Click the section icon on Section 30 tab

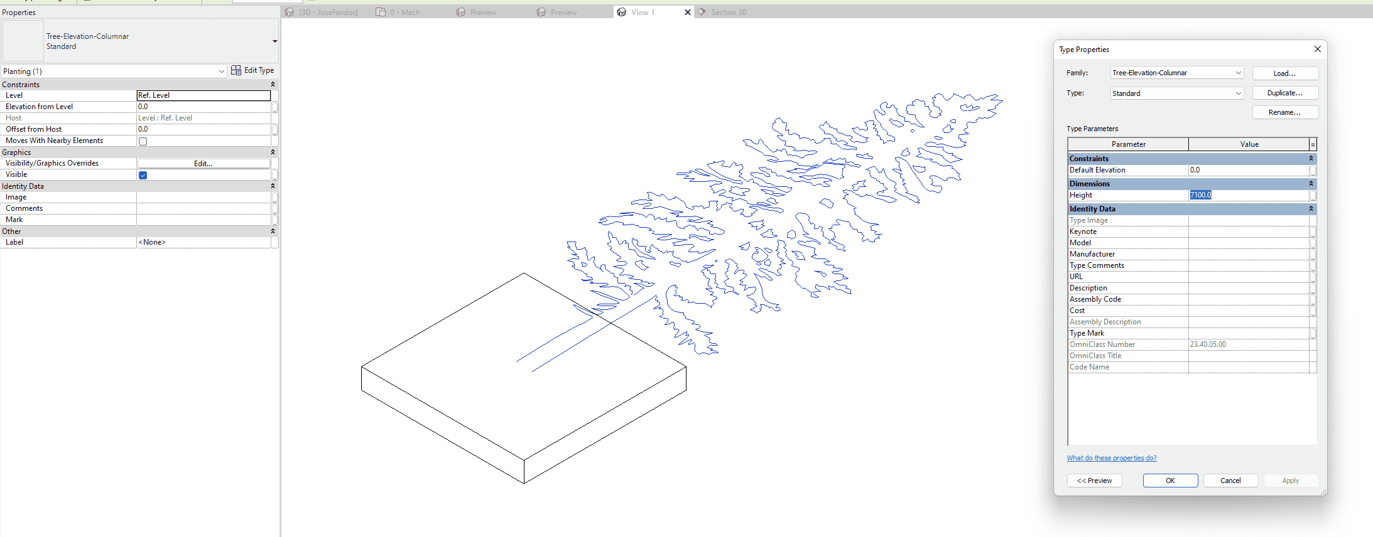(702, 12)
